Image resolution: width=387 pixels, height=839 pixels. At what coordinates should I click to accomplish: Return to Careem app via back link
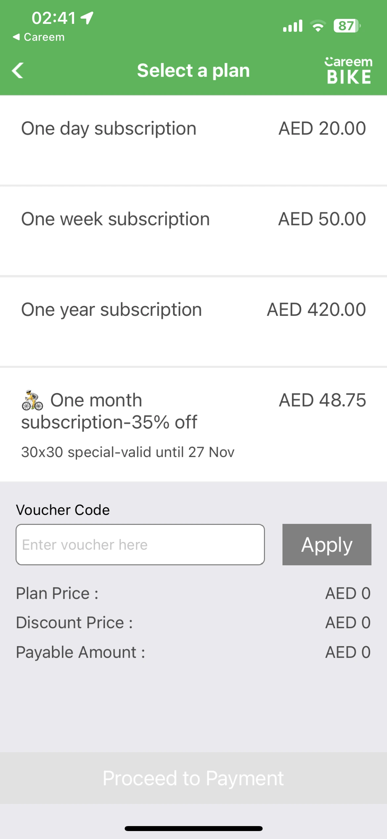pos(39,37)
